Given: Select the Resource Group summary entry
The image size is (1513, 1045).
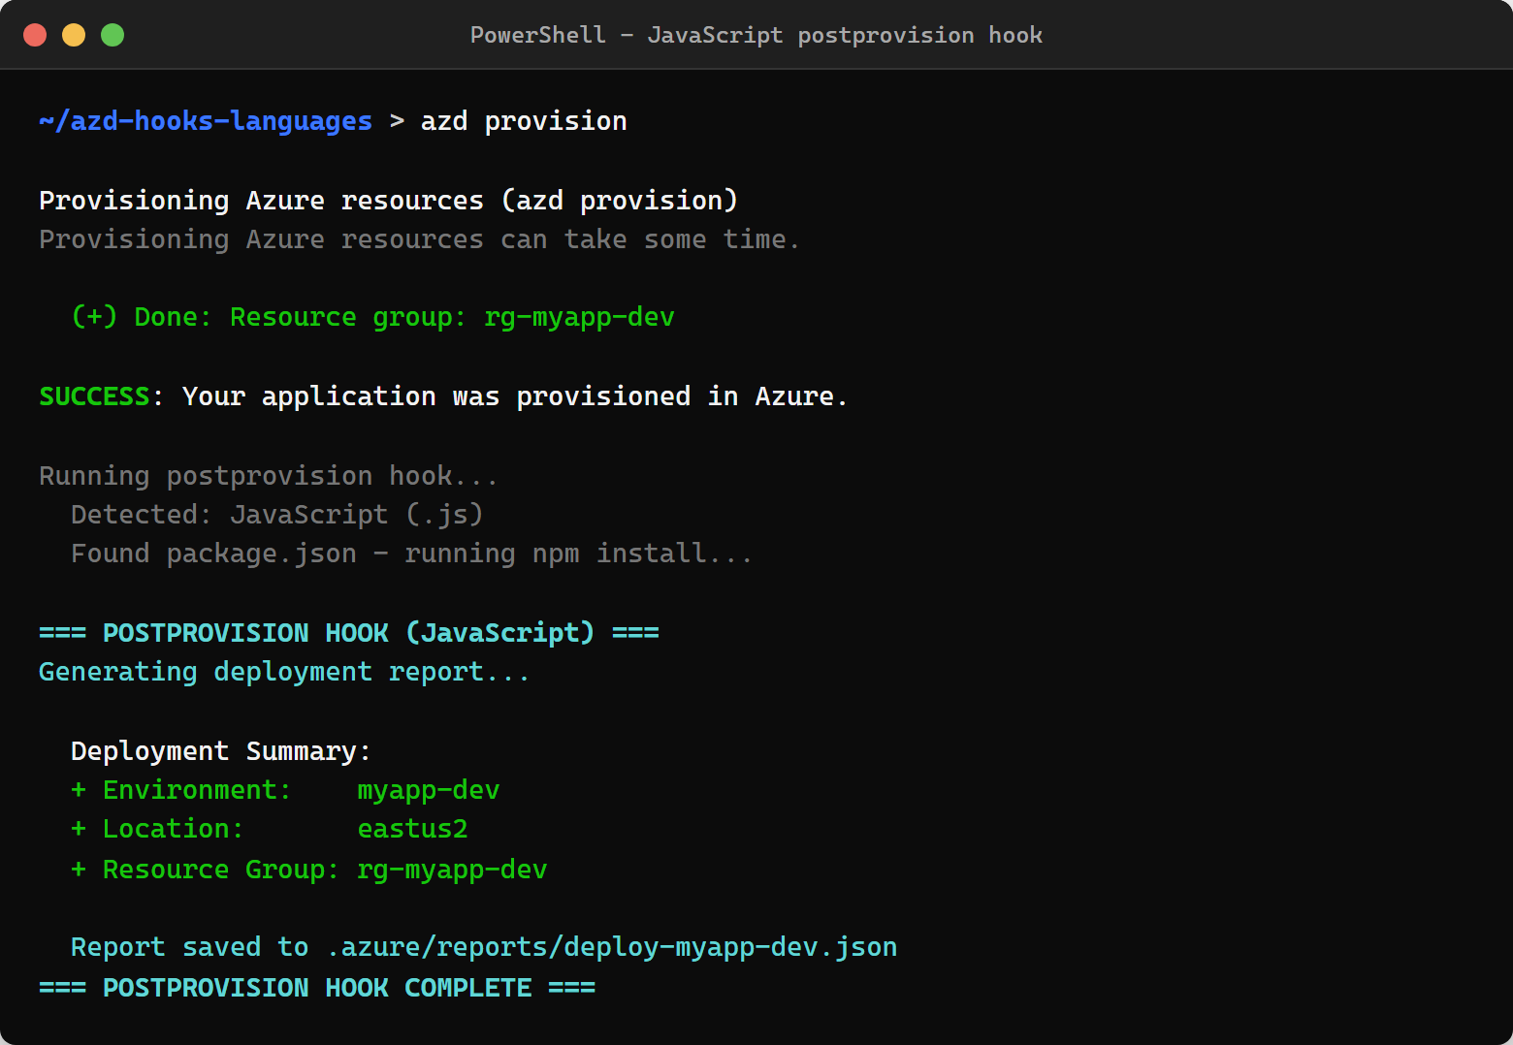Looking at the screenshot, I should 308,869.
